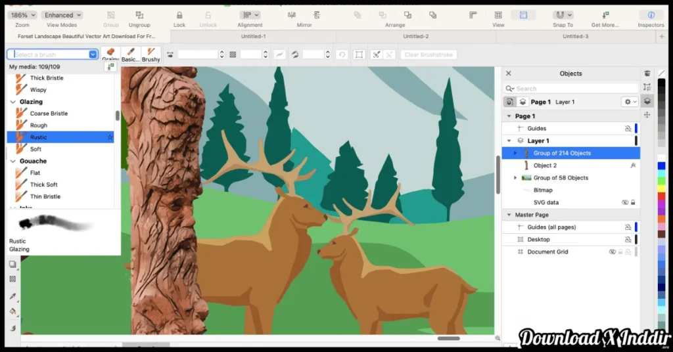Switch to the Untitled-1 document tab

pyautogui.click(x=253, y=36)
